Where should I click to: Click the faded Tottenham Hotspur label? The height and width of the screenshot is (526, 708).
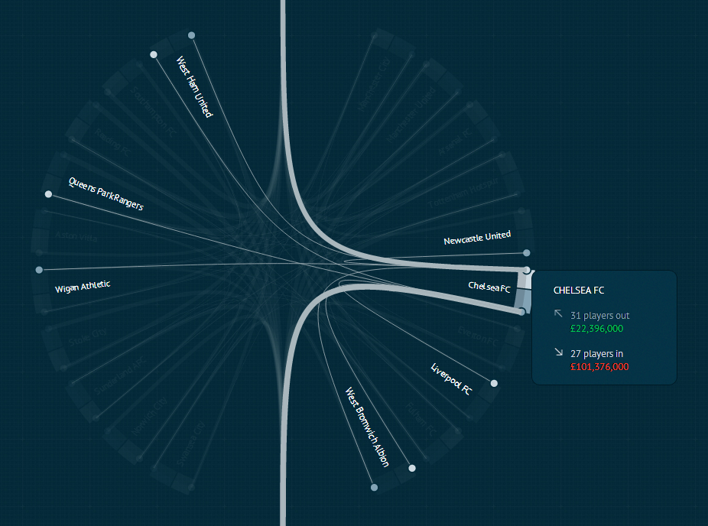tap(463, 193)
